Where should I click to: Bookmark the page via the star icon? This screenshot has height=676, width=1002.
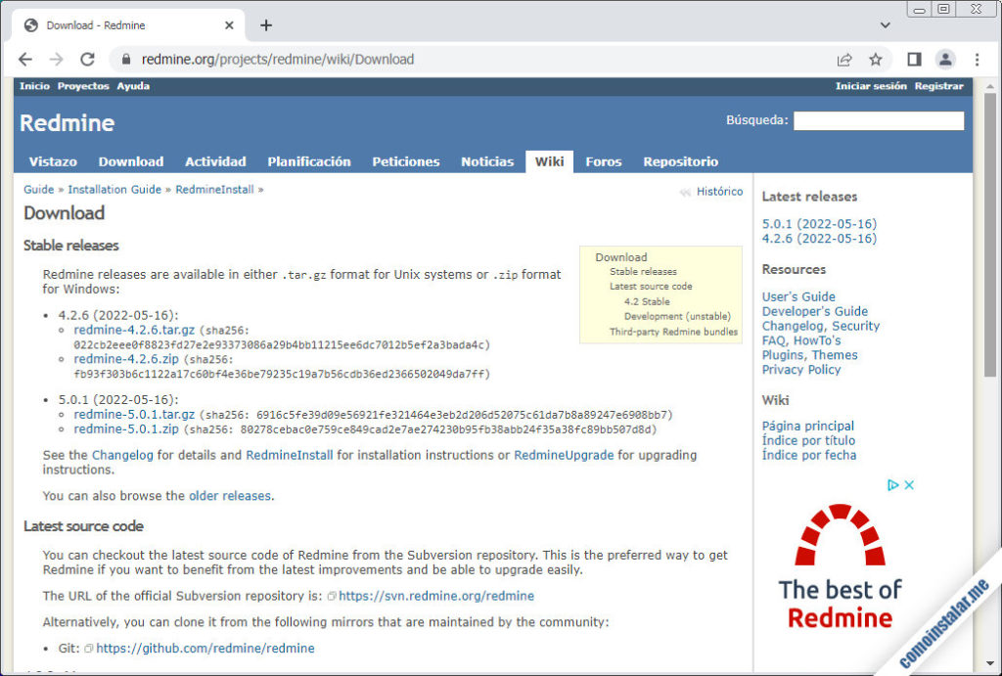point(875,60)
